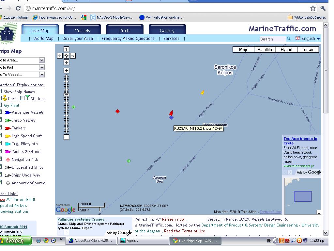334x251 pixels.
Task: Open the Go to Port dropdown
Action: tap(42, 67)
